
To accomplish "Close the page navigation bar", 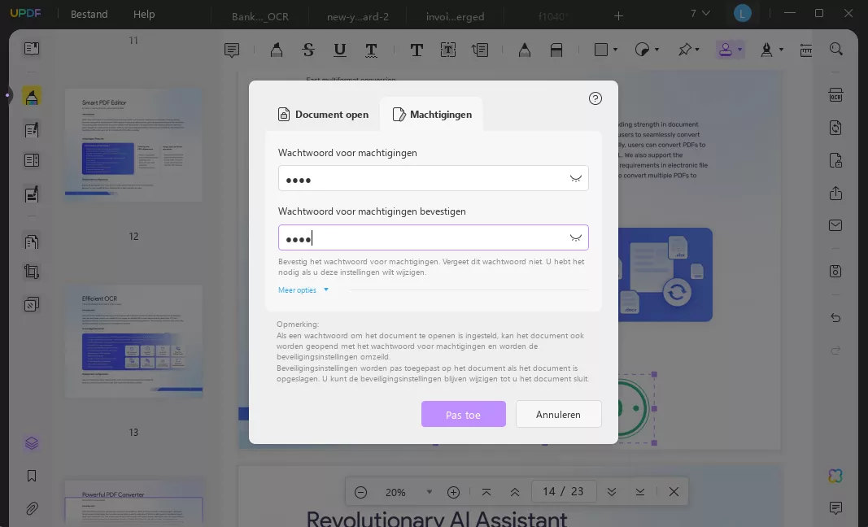I will [674, 492].
